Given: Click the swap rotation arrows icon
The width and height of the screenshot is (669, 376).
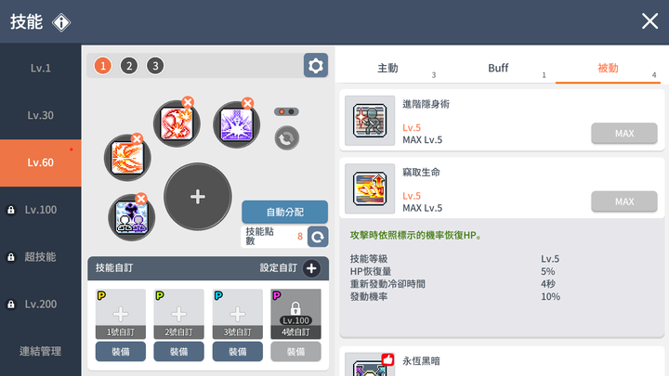Looking at the screenshot, I should point(287,137).
